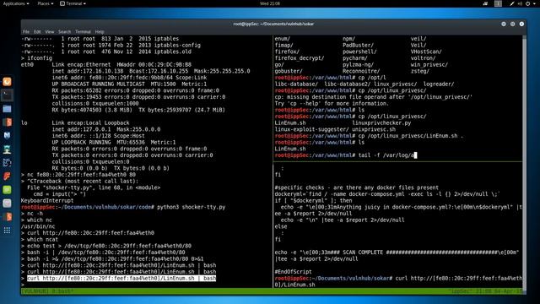Click 'echo test > /dev/tcp' line
540x304 pixels.
[x=109, y=246]
